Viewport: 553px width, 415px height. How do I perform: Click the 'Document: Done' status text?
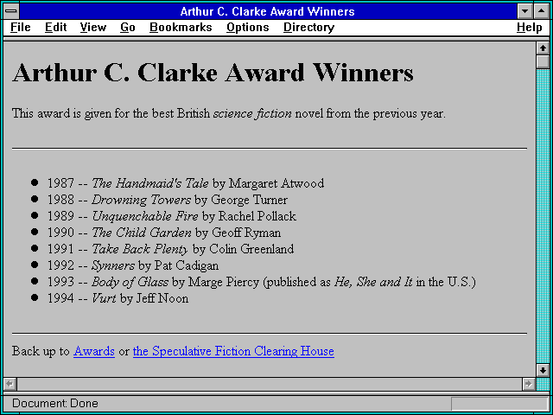pyautogui.click(x=55, y=404)
